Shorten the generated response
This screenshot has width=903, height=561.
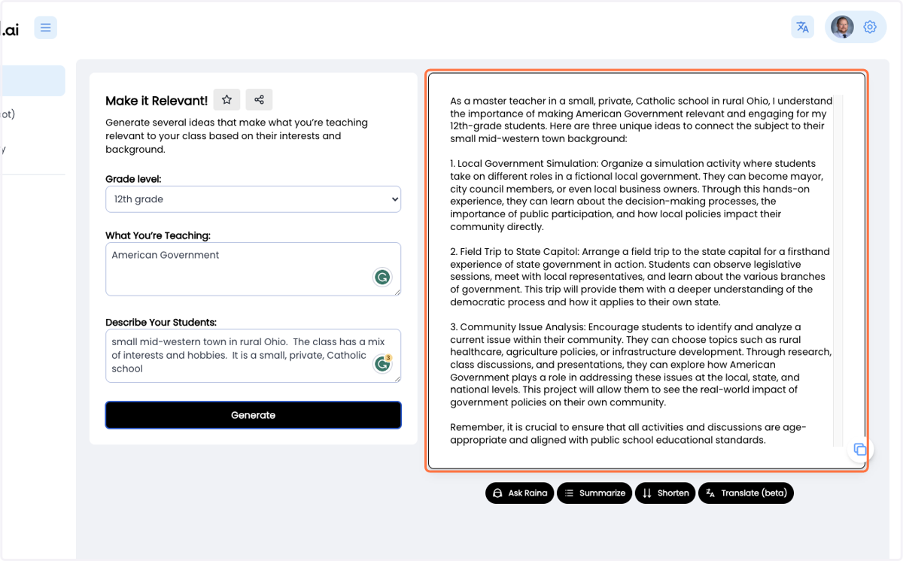point(665,493)
